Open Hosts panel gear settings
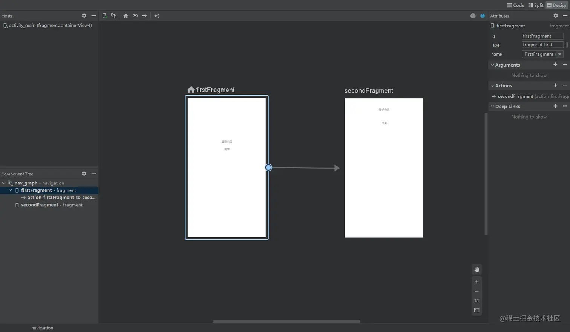This screenshot has width=570, height=332. click(x=84, y=16)
